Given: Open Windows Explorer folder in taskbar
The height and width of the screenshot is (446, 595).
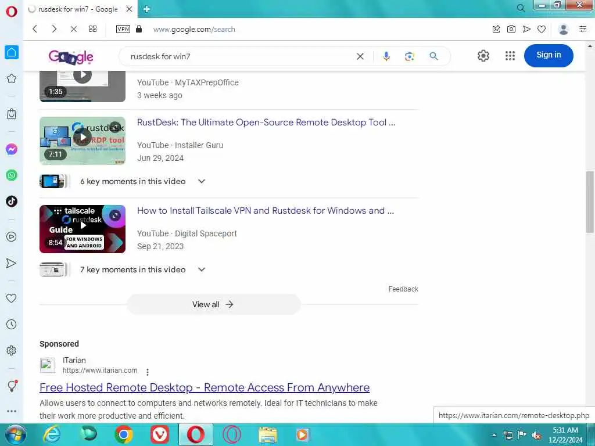Looking at the screenshot, I should (x=268, y=435).
